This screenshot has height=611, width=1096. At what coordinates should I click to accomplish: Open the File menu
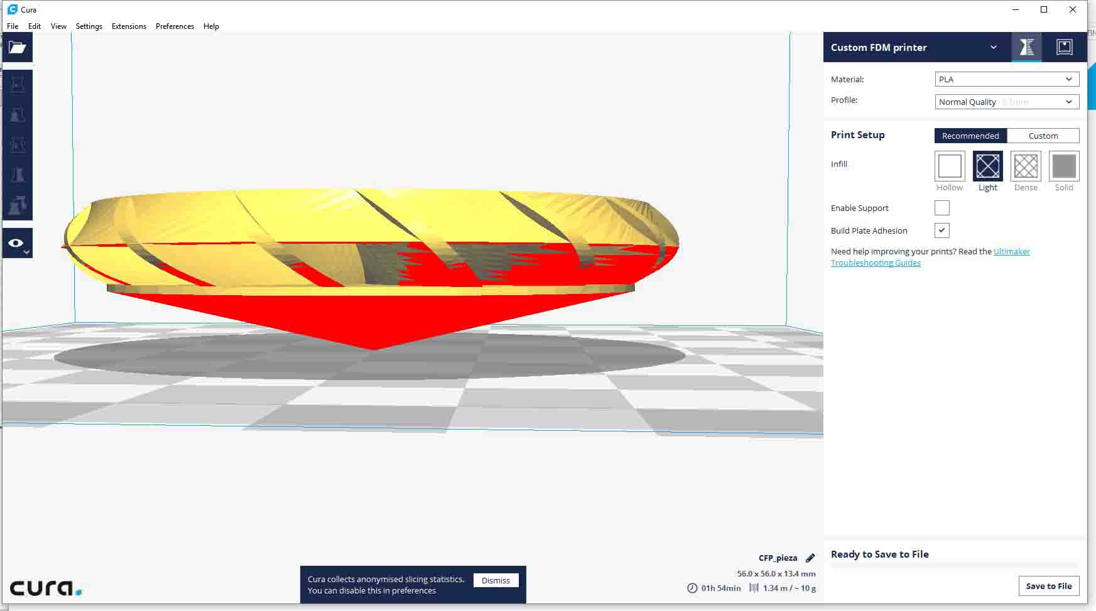tap(13, 26)
